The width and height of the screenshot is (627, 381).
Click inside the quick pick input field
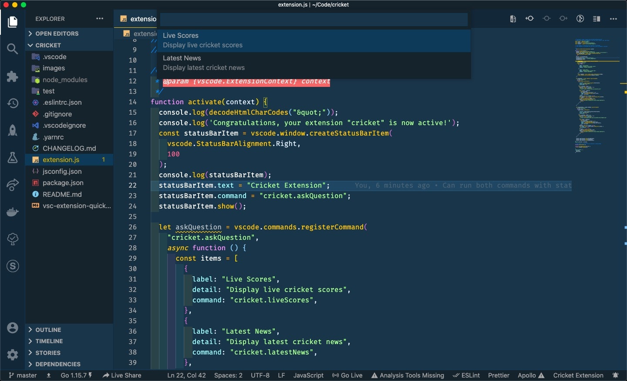313,20
